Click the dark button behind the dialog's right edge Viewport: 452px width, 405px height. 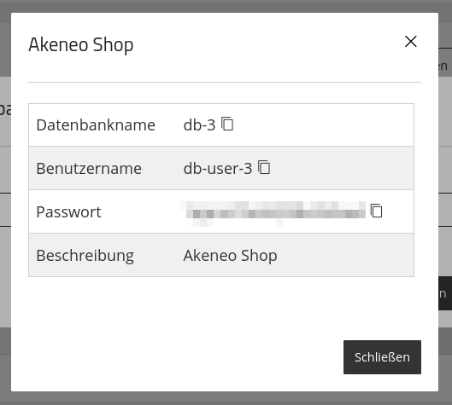click(445, 293)
